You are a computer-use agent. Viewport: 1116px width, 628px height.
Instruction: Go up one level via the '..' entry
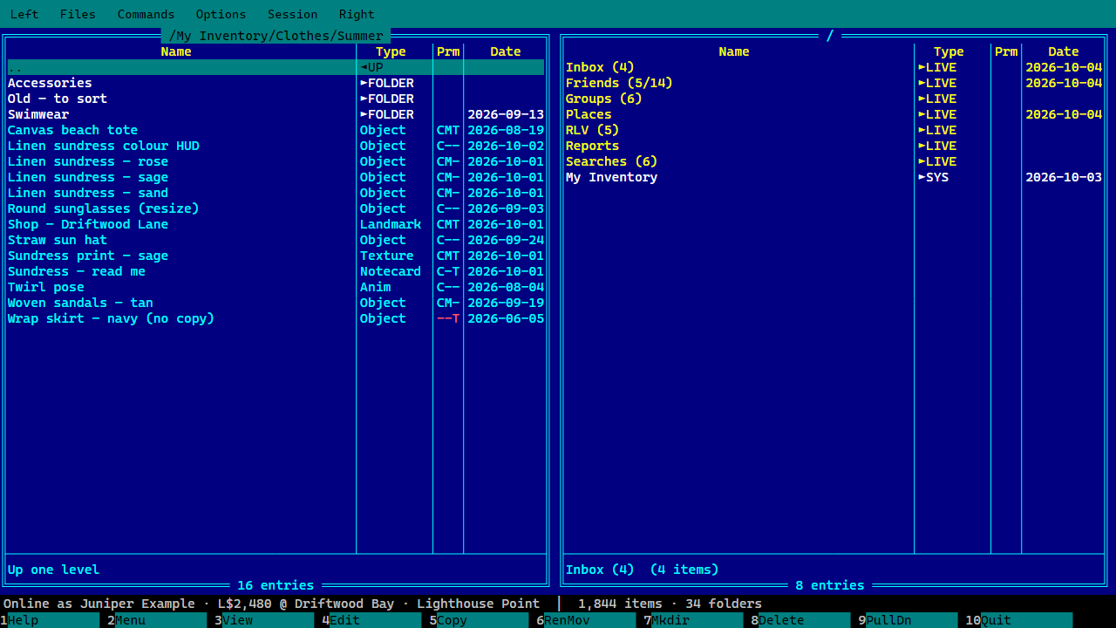point(276,67)
